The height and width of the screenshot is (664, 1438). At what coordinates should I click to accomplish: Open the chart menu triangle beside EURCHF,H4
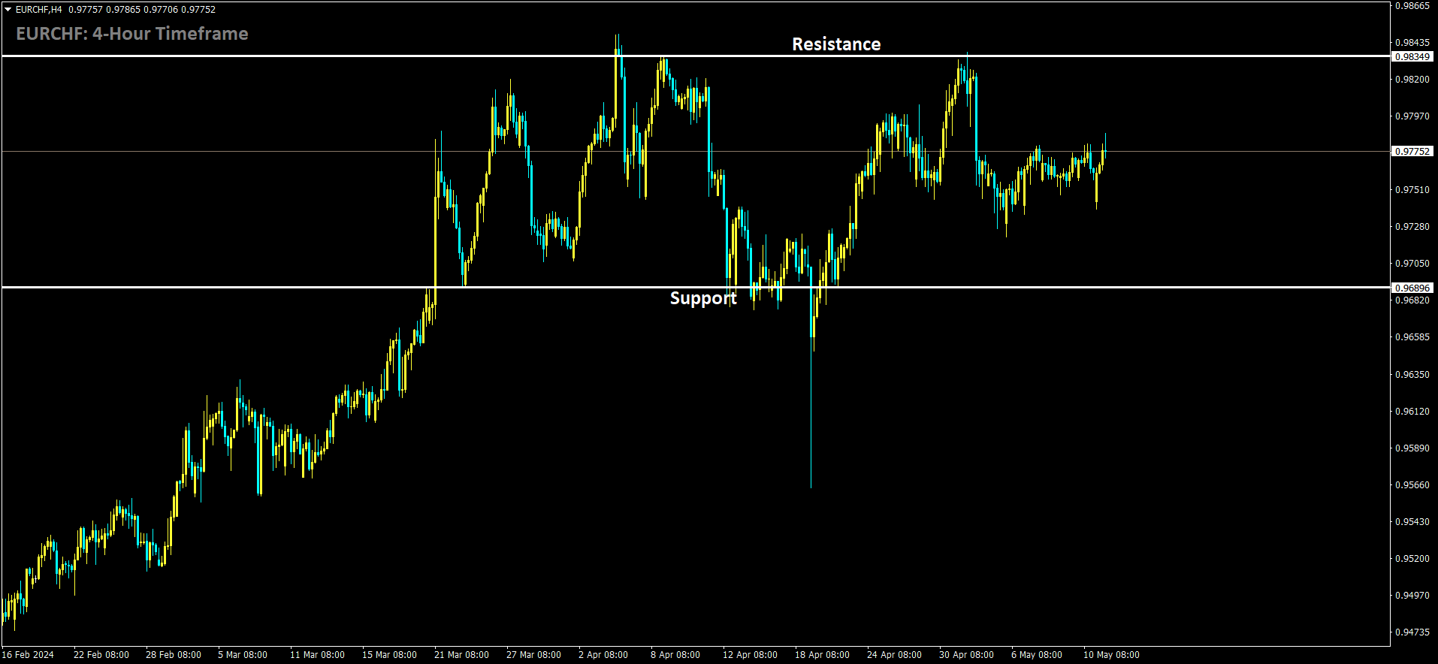coord(8,10)
